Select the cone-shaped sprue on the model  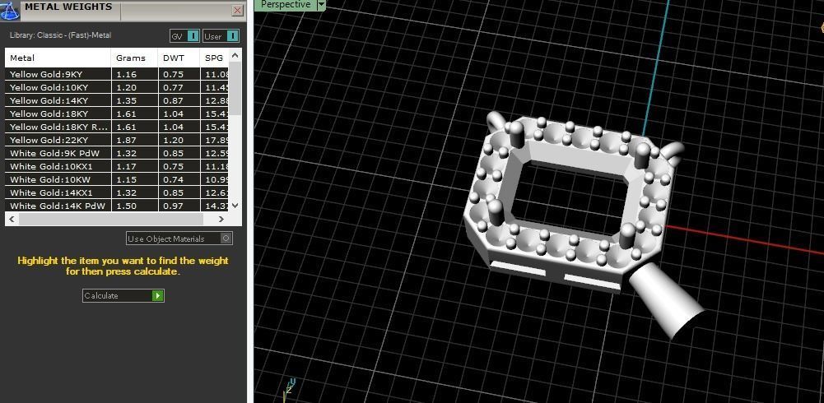(x=666, y=299)
